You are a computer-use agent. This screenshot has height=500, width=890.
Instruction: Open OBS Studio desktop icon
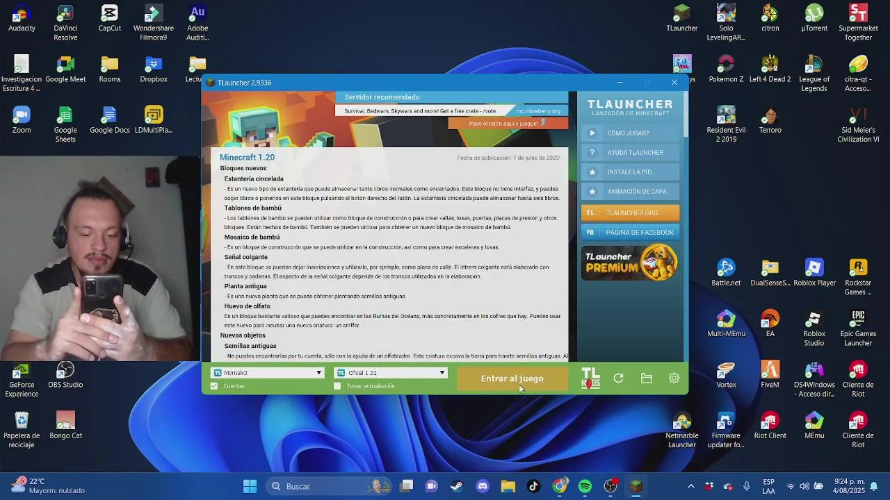click(65, 375)
